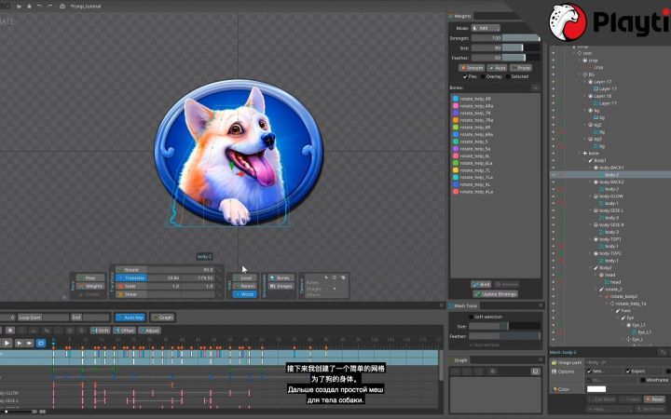The width and height of the screenshot is (671, 419).
Task: Collapse the Body1 bone node
Action: [x=586, y=160]
